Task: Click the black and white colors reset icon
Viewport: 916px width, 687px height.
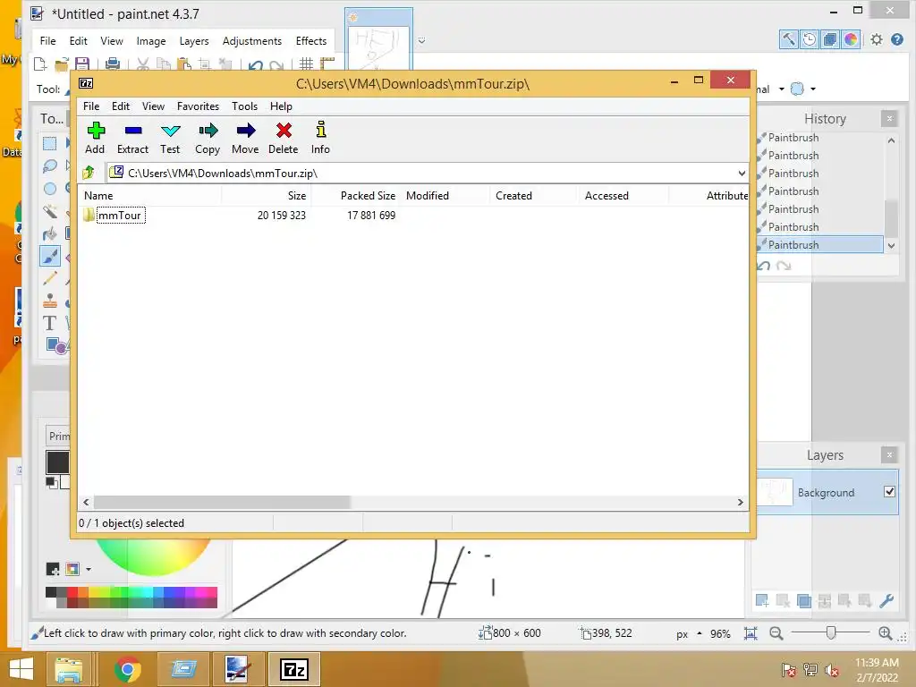Action: (51, 482)
